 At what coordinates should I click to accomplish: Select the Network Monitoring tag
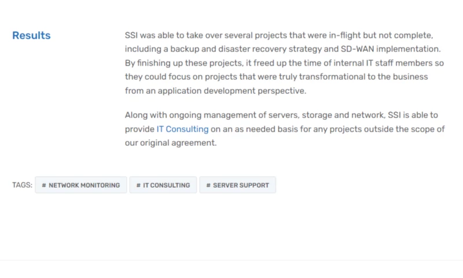pos(81,185)
